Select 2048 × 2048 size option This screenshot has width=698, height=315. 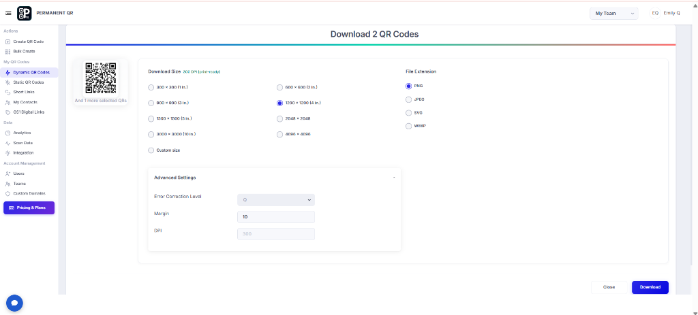[x=279, y=118]
